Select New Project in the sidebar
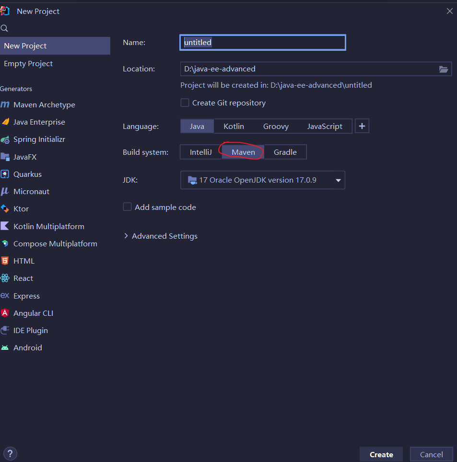Viewport: 457px width, 462px height. point(55,46)
